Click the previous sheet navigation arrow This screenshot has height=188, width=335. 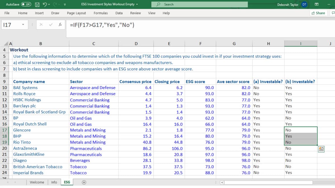coord(8,182)
